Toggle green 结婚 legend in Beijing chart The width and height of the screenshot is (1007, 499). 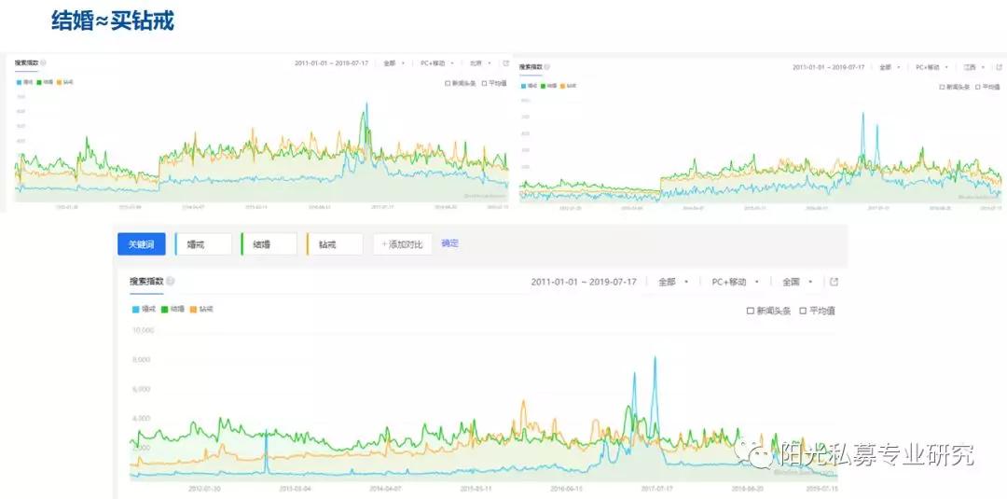[x=46, y=82]
